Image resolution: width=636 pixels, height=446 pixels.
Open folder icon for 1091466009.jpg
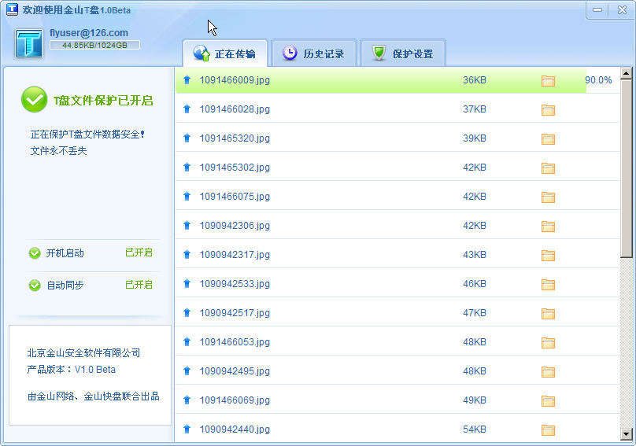(x=548, y=81)
